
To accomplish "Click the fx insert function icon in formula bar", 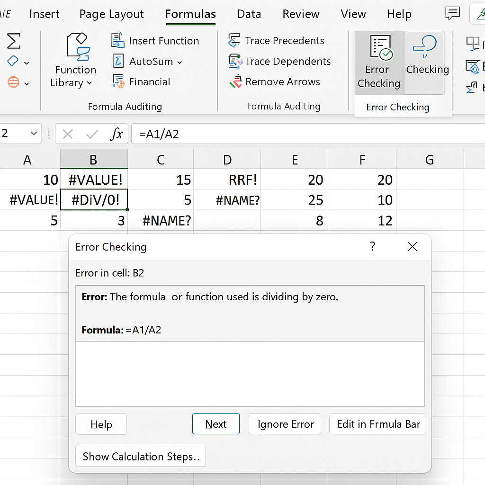I will click(116, 135).
